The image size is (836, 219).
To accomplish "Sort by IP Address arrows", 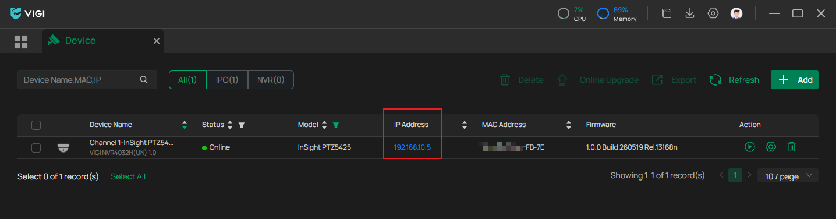I will point(465,125).
